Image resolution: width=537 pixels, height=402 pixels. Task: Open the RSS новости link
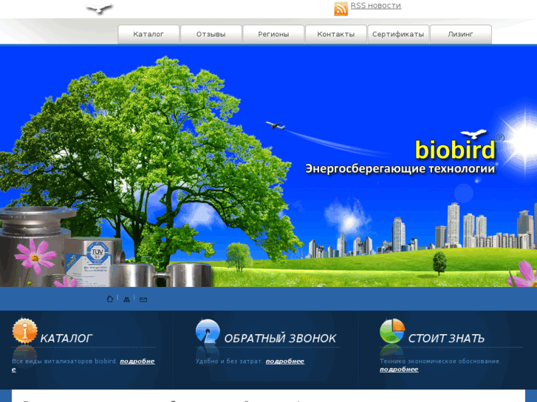376,6
